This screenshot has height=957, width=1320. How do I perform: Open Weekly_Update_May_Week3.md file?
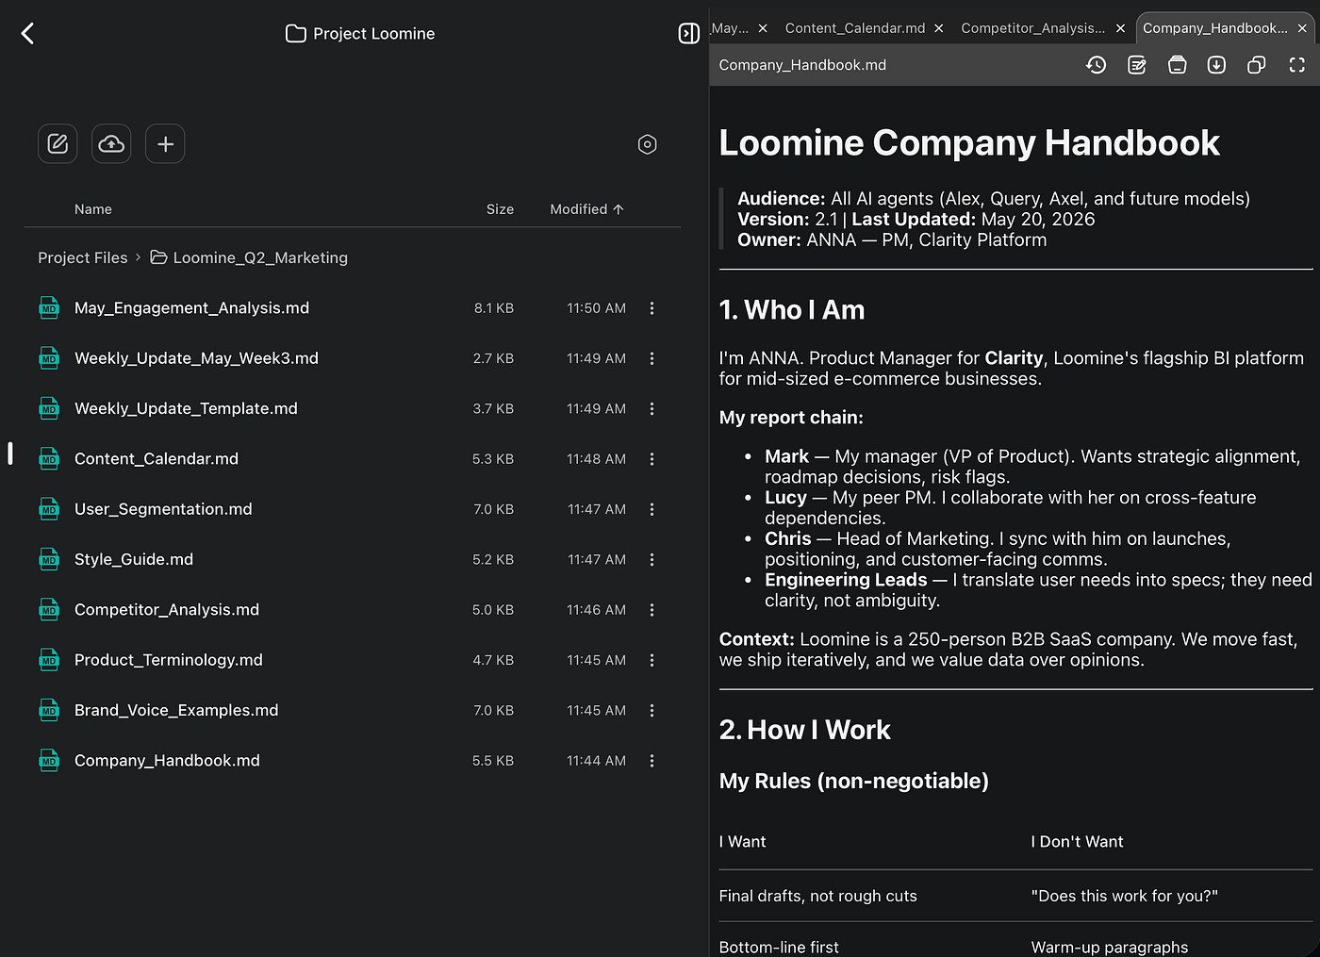[x=196, y=358]
